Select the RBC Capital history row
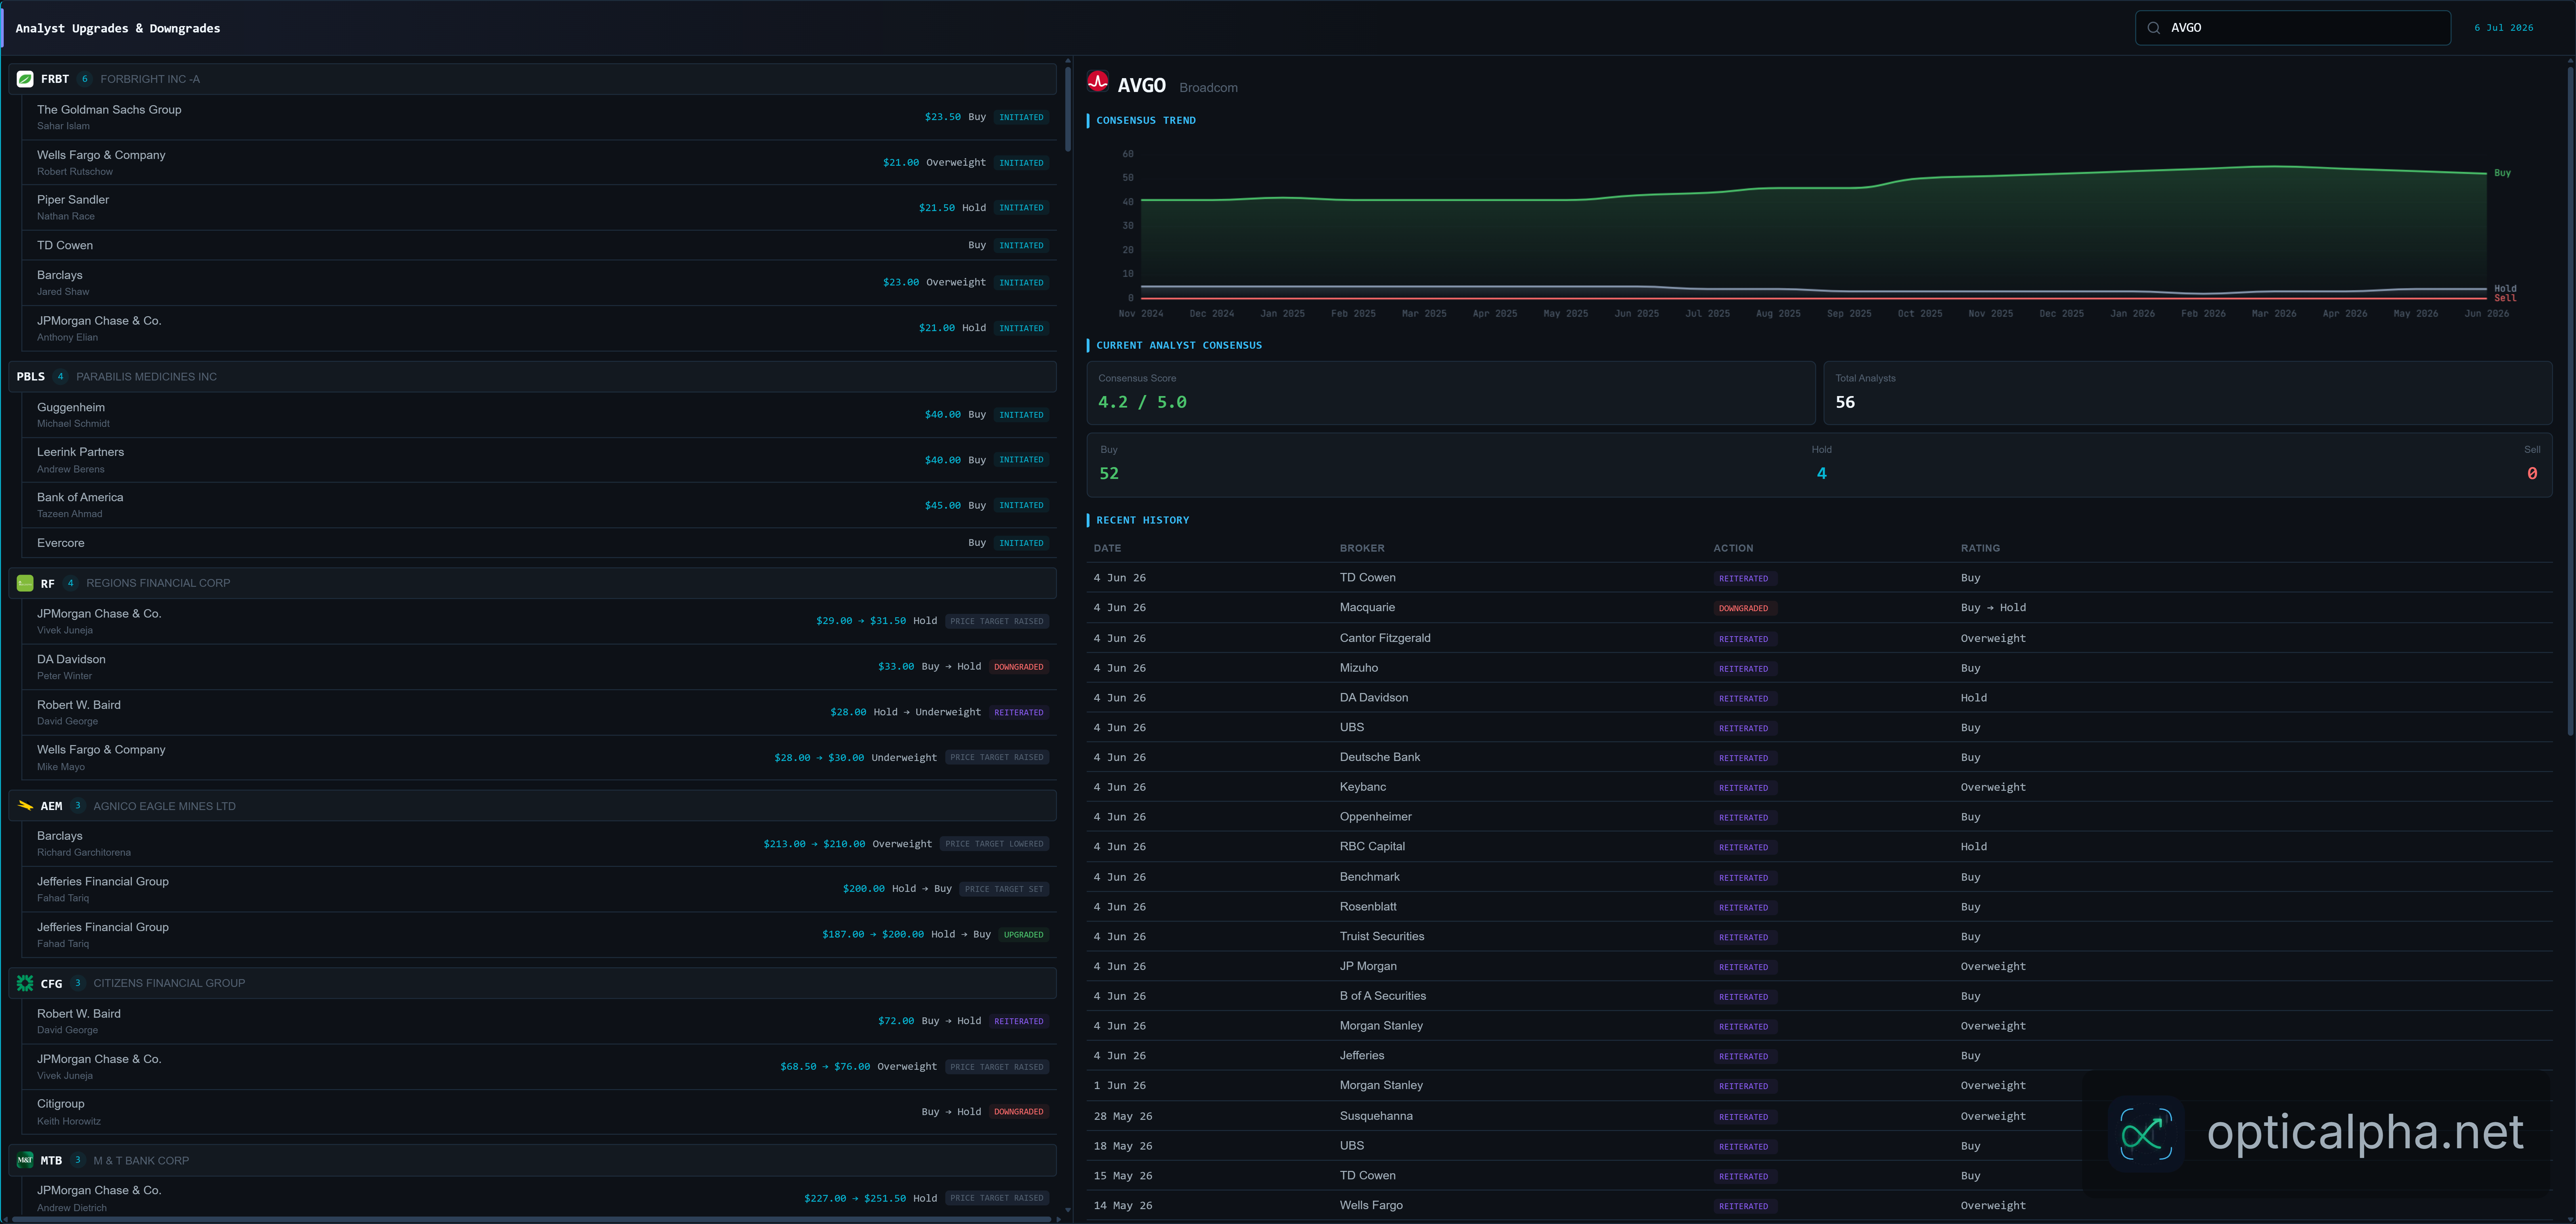 (1819, 847)
